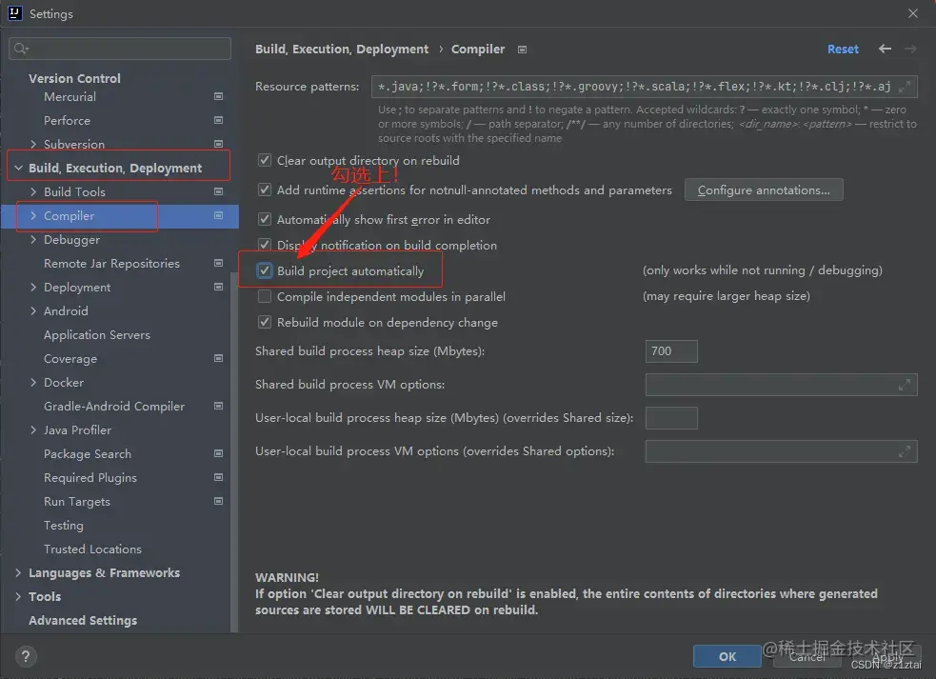936x679 pixels.
Task: Click the forward arrow next to Reset
Action: [910, 49]
